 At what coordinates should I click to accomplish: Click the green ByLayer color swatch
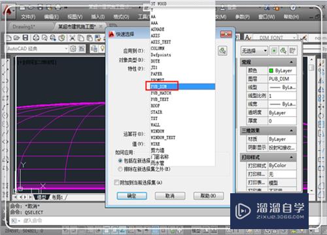point(271,70)
